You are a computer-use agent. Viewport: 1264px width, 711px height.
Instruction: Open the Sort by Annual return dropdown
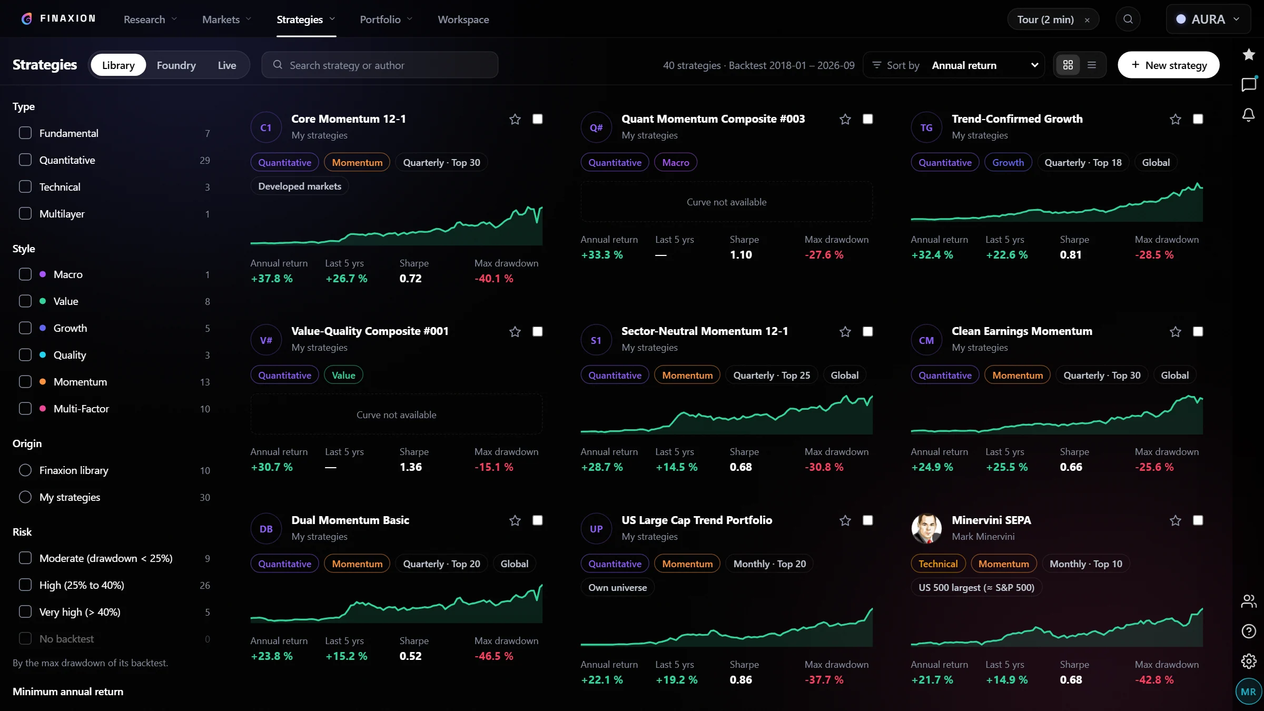(954, 65)
